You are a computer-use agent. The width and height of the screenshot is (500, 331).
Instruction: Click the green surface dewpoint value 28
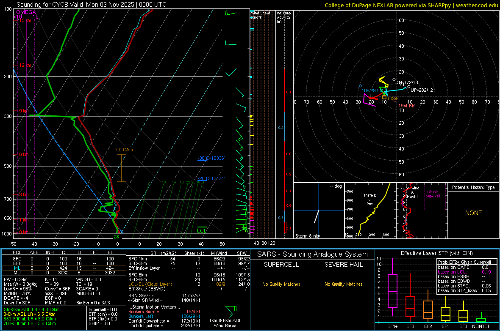117,237
